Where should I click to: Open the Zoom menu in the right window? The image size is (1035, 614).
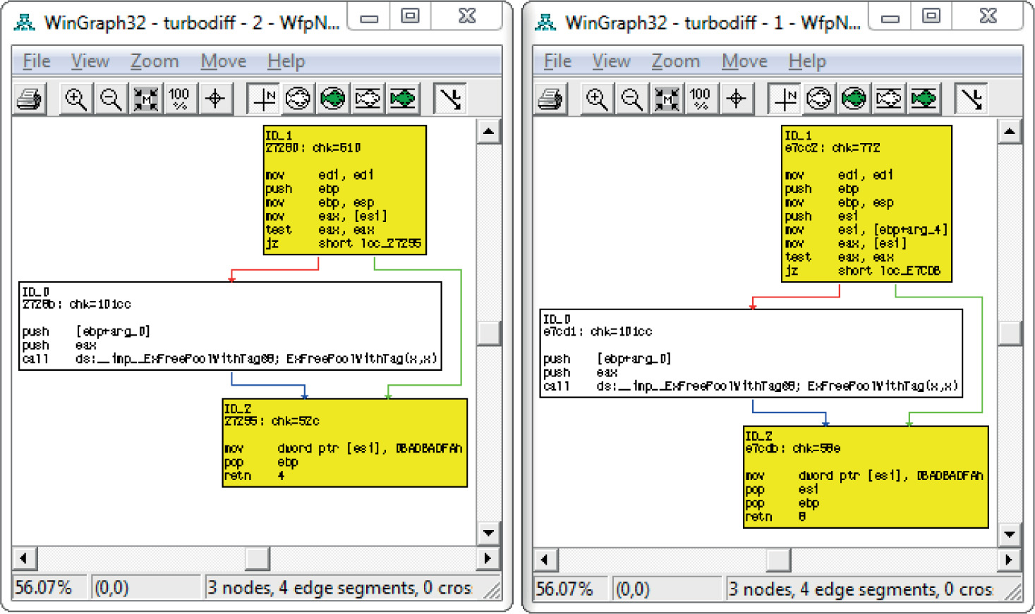tap(675, 61)
